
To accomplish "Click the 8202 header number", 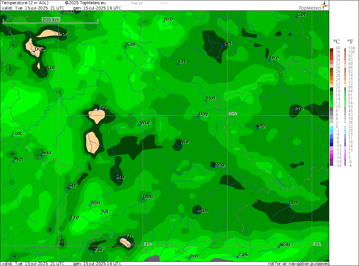I will pos(164,3).
